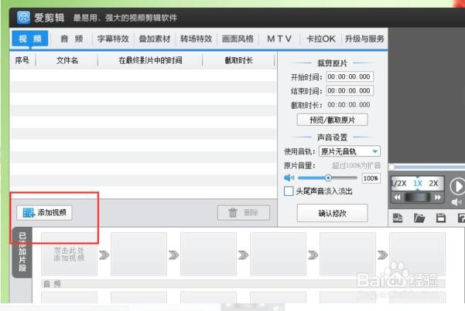Click the new project icon
This screenshot has height=311, width=465.
398,218
